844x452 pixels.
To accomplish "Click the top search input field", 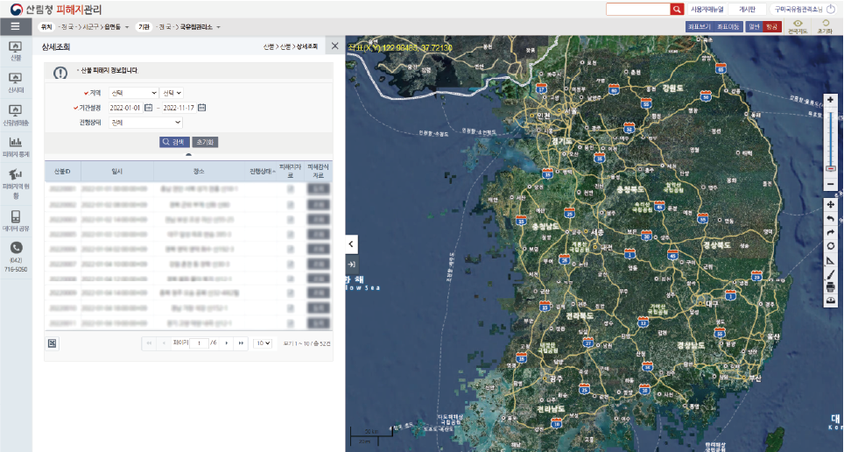I will tap(638, 9).
